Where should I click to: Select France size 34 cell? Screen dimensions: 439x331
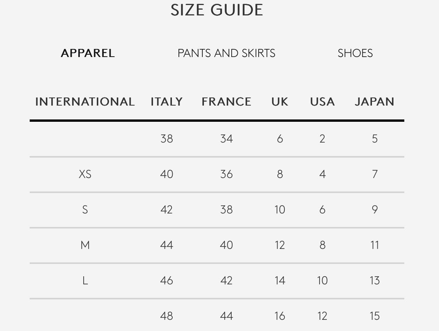(226, 139)
